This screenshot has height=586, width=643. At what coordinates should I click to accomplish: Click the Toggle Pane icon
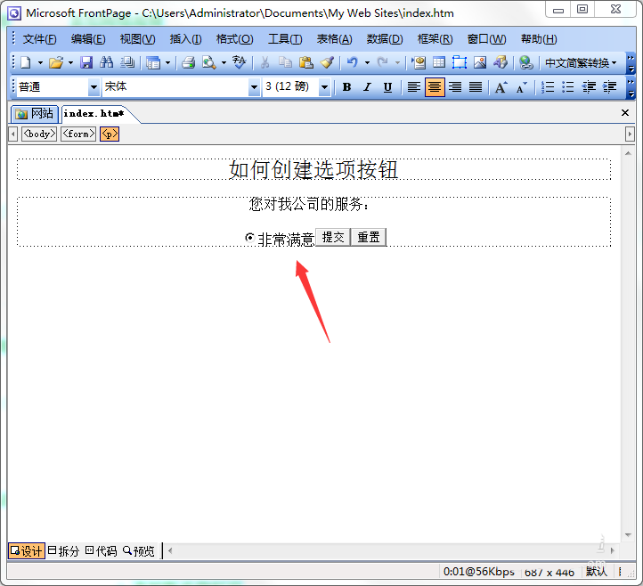click(x=153, y=62)
